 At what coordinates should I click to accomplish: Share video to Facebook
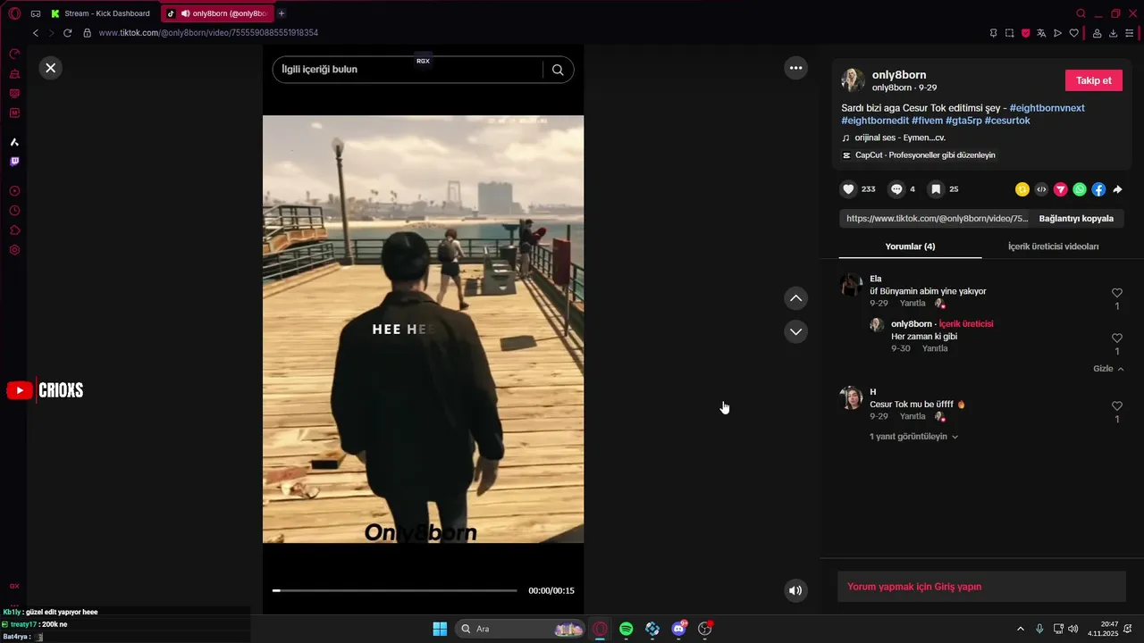pos(1098,189)
